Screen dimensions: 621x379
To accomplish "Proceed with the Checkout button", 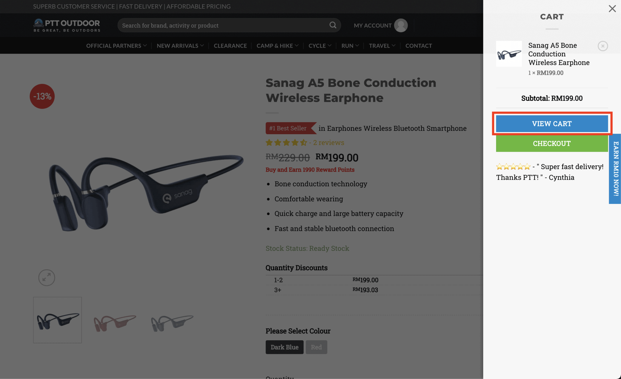I will [x=552, y=144].
